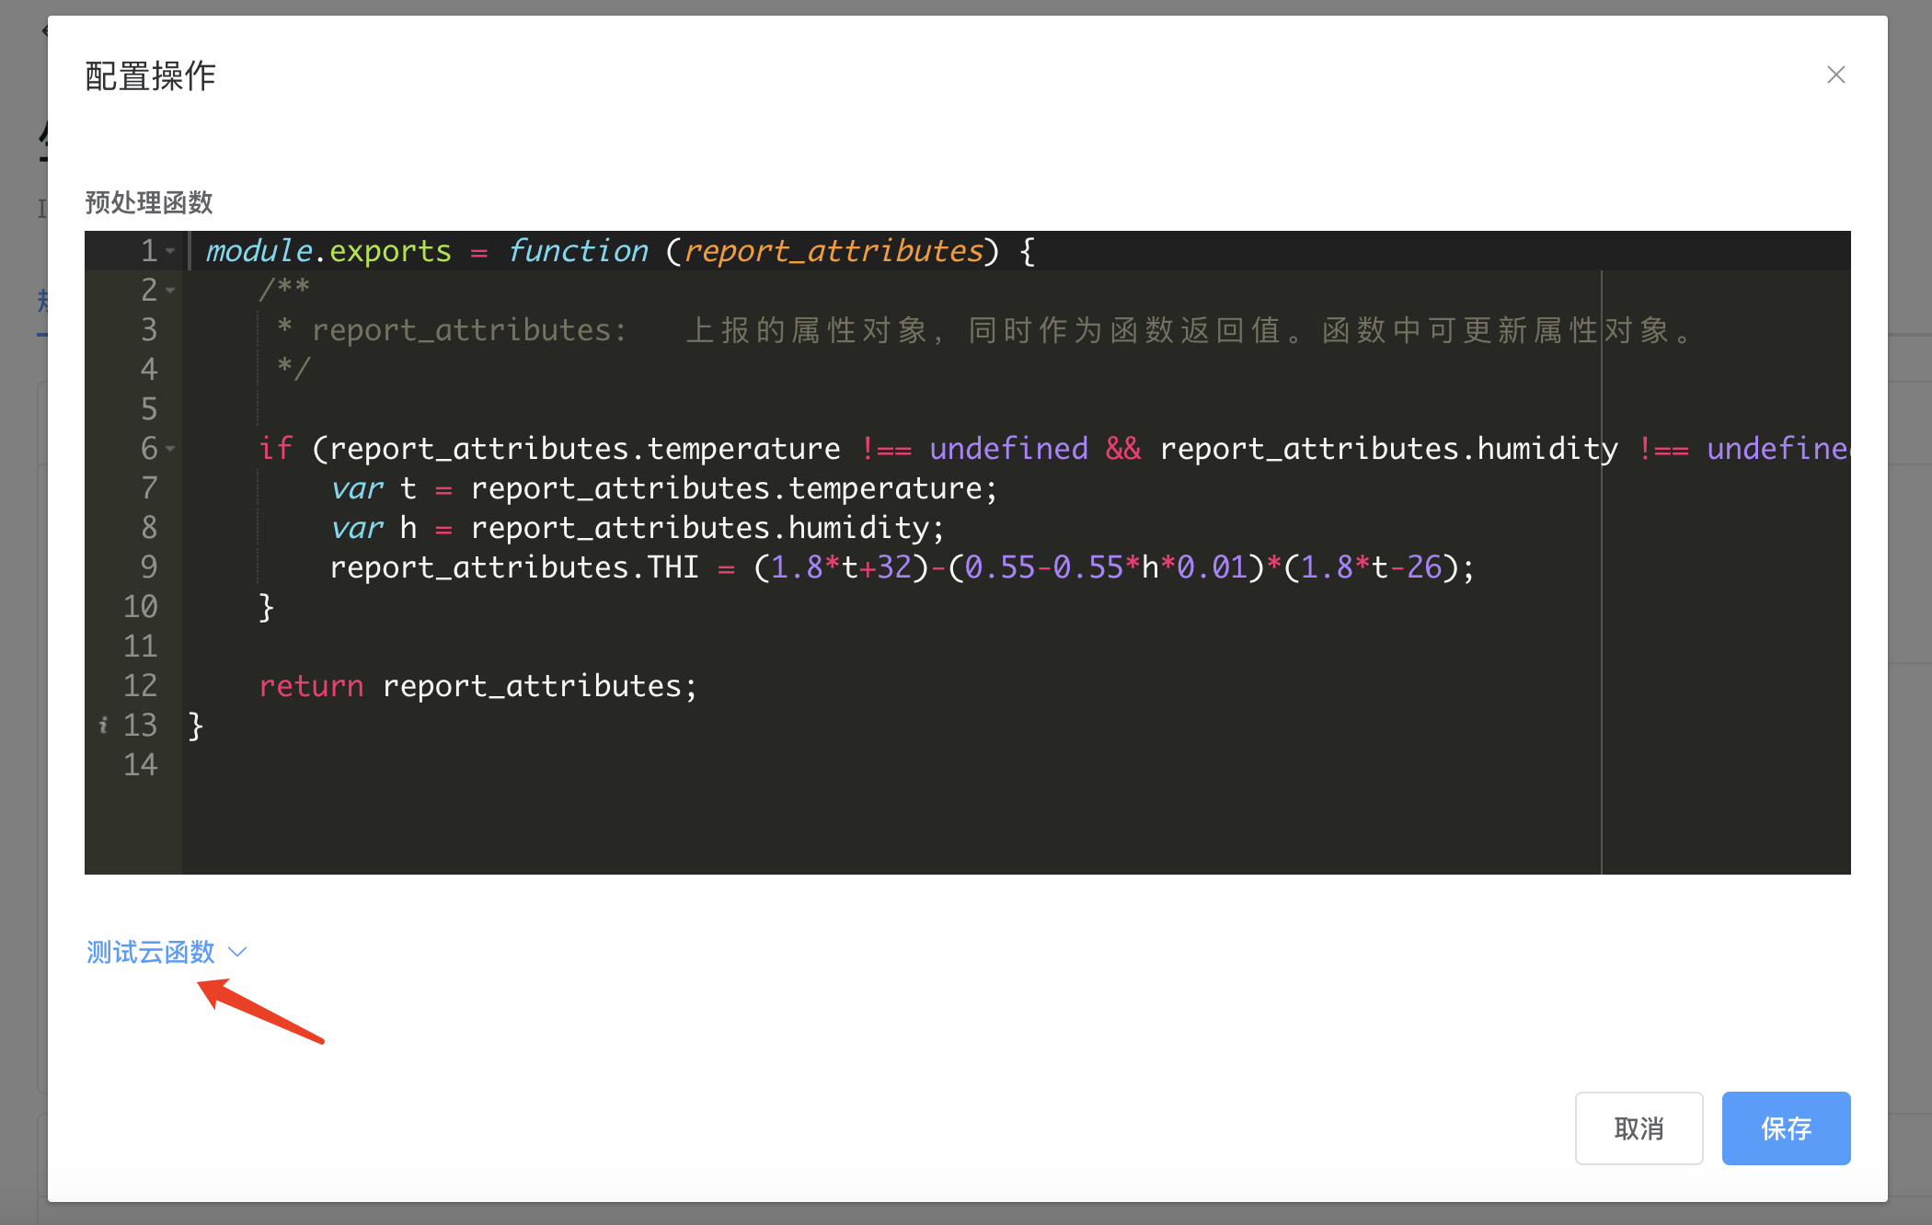Click the 'if' keyword on line 6
1932x1225 pixels.
pos(276,449)
